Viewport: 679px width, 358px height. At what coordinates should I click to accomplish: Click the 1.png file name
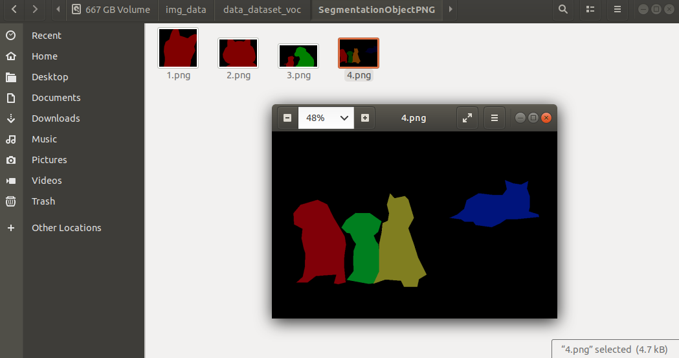pos(179,75)
